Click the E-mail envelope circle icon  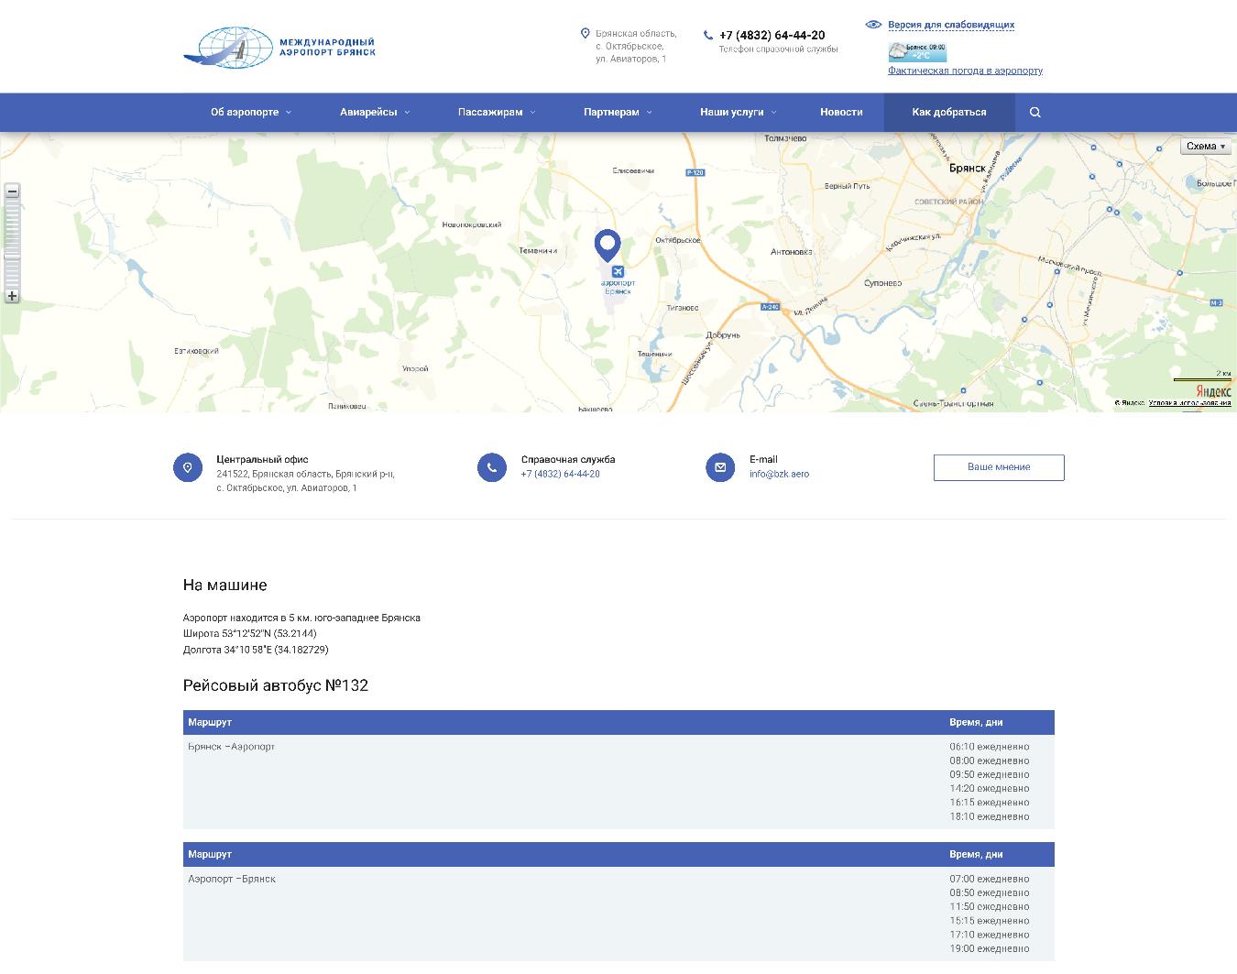[x=720, y=467]
